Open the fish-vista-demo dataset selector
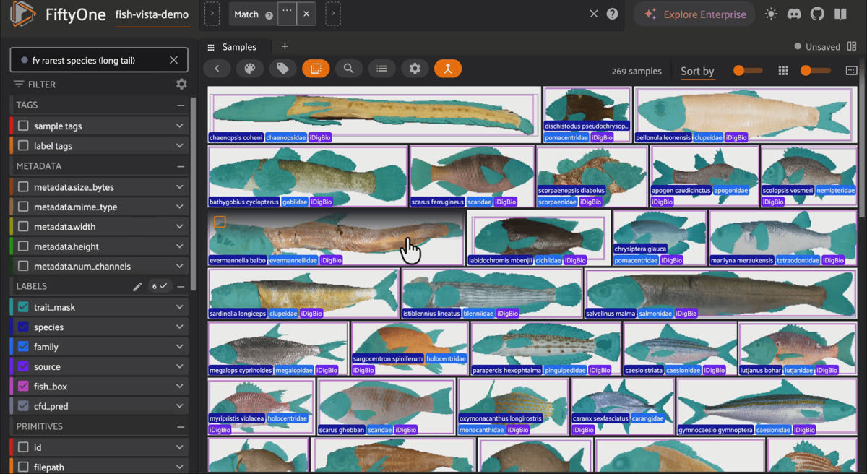Screen dimensions: 867x474 (x=152, y=14)
